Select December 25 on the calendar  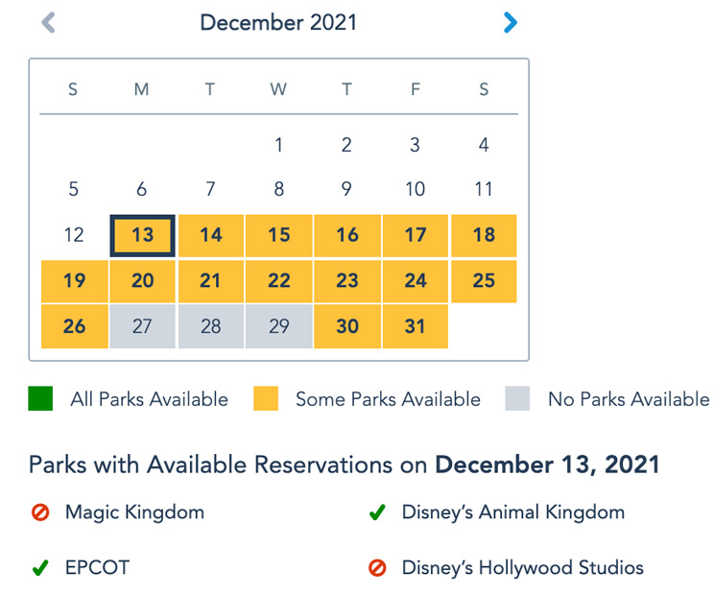pyautogui.click(x=484, y=281)
